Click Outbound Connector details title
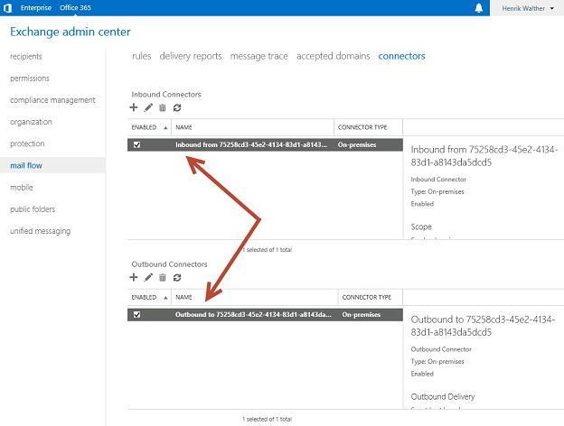Screen dimensions: 564x426 pyautogui.click(x=483, y=326)
